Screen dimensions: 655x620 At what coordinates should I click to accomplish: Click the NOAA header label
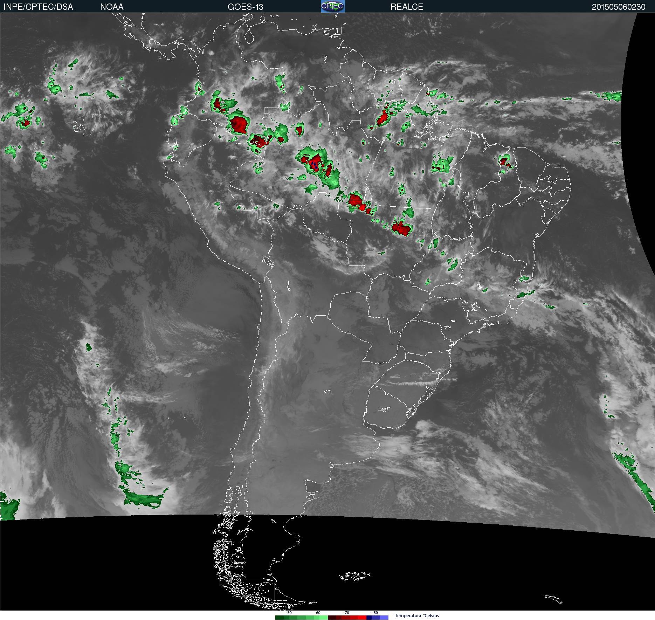point(112,7)
